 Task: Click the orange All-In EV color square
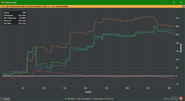pyautogui.click(x=105, y=99)
